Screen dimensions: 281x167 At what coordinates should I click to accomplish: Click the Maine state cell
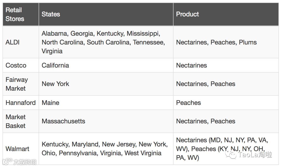(x=106, y=103)
